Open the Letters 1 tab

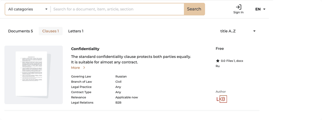pos(76,31)
